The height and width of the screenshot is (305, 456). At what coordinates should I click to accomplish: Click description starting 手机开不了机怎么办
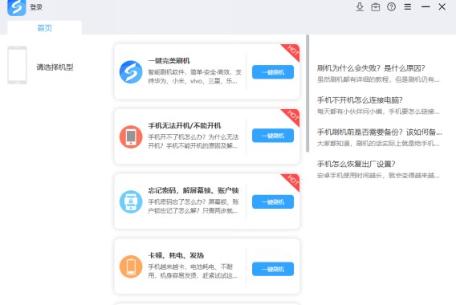193,141
